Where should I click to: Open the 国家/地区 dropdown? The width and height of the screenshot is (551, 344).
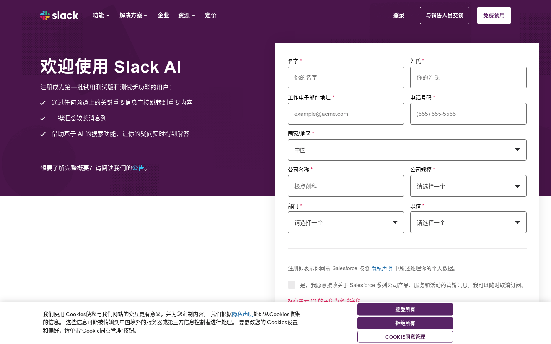click(x=407, y=150)
